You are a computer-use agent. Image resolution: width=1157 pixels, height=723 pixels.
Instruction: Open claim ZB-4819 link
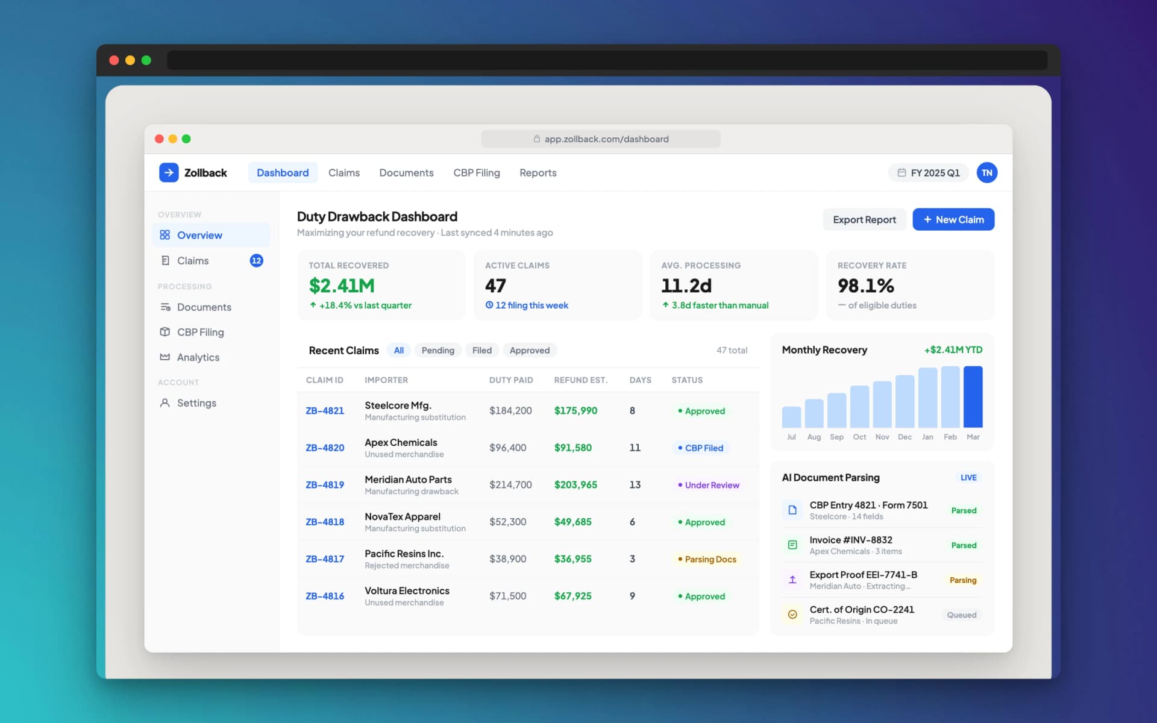tap(325, 484)
